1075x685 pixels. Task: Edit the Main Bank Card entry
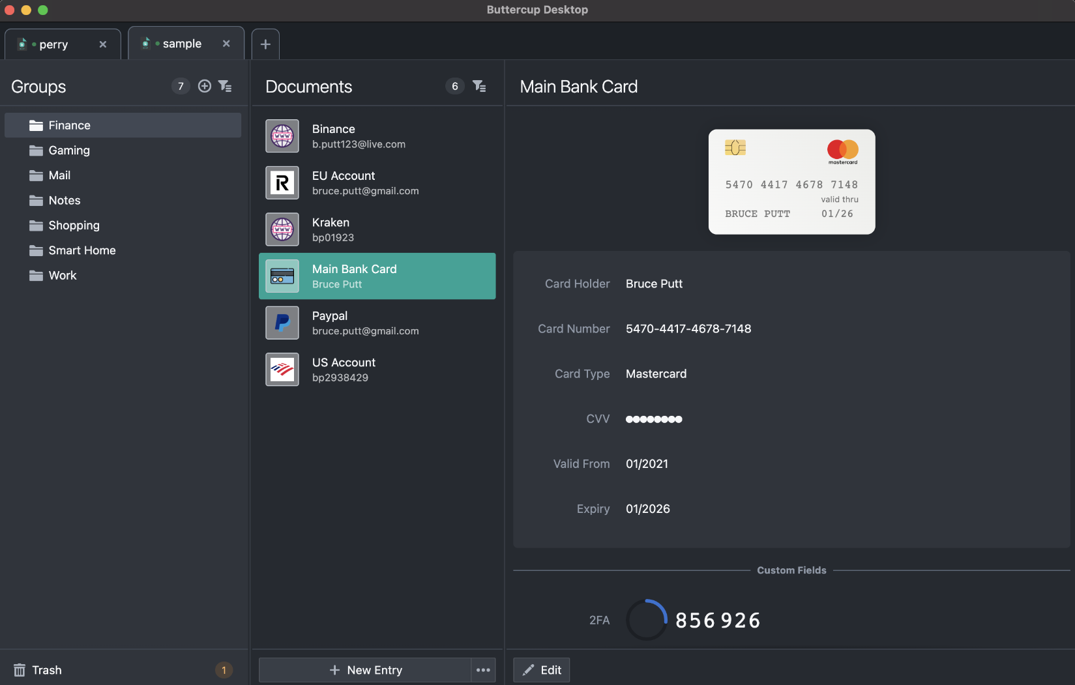pos(541,669)
